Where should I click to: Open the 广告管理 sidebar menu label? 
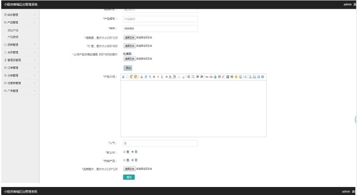coord(13,91)
